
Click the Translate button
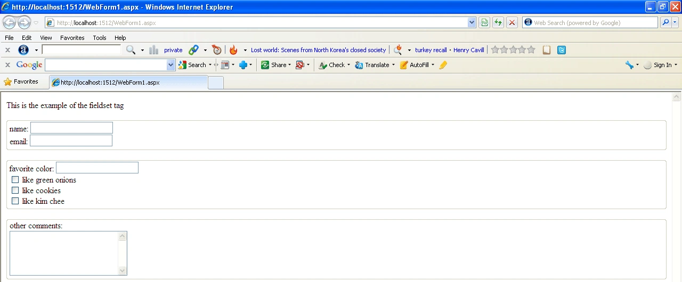point(372,65)
